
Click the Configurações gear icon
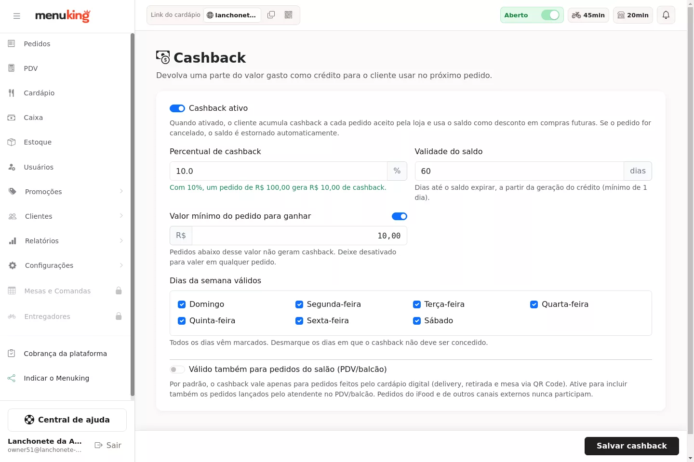[13, 265]
